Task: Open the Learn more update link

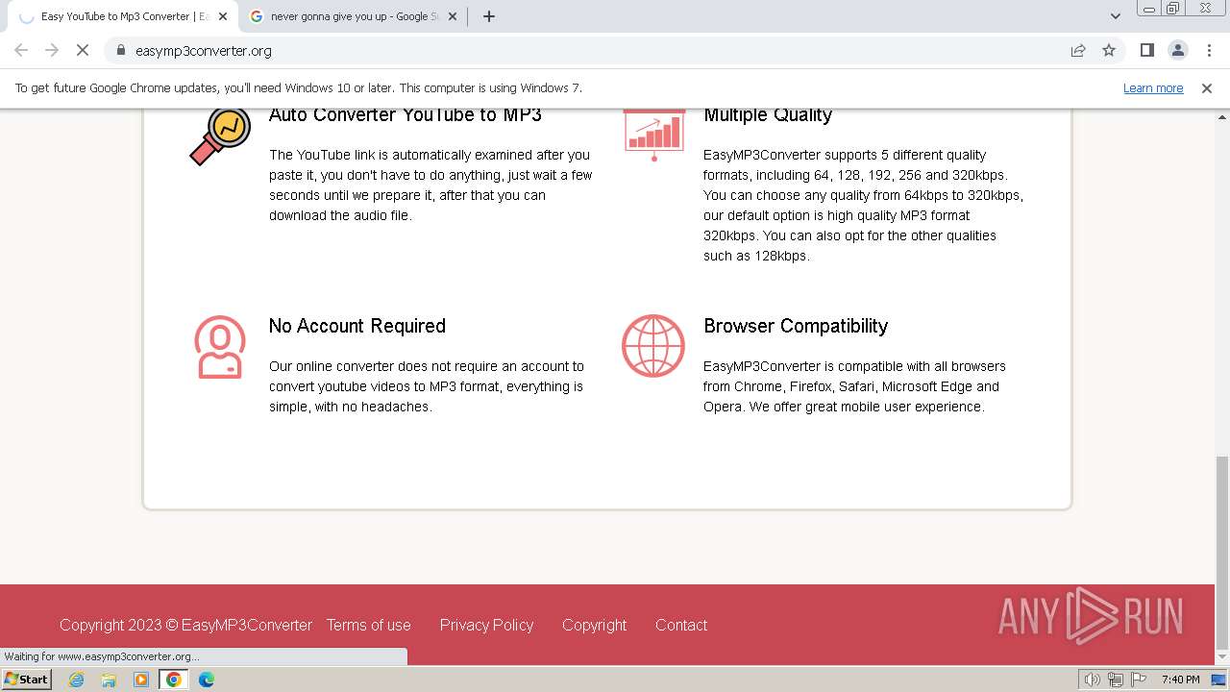Action: coord(1153,87)
